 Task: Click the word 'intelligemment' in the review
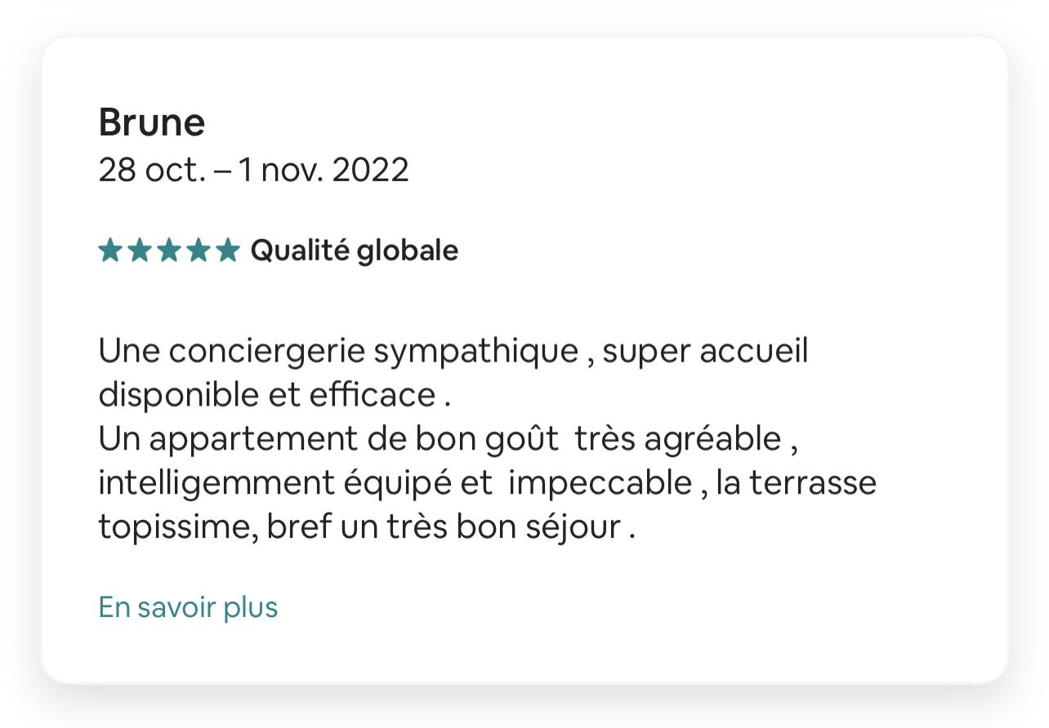[216, 483]
